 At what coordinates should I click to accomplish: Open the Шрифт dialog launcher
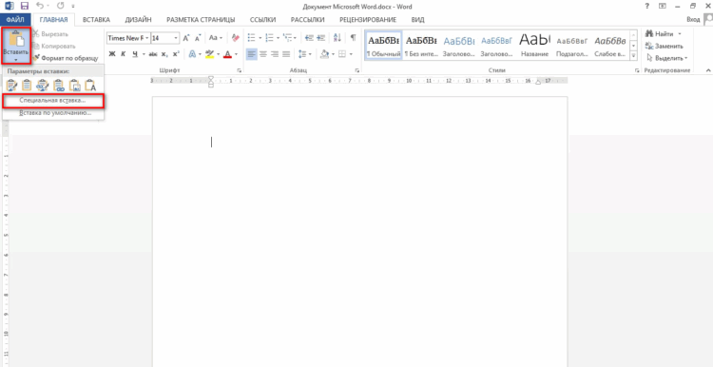pos(240,70)
